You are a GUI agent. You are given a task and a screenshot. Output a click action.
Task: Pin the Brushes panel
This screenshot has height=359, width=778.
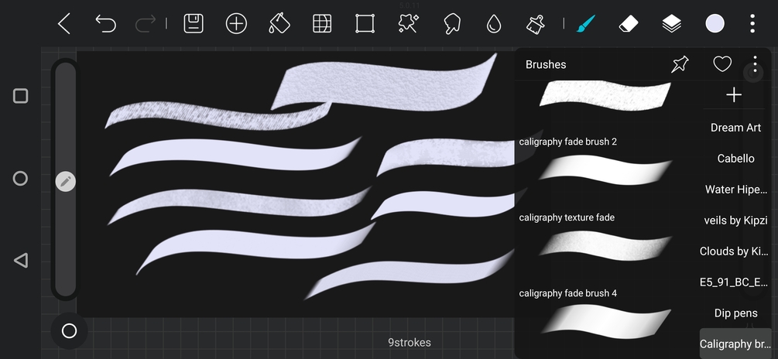(x=680, y=64)
